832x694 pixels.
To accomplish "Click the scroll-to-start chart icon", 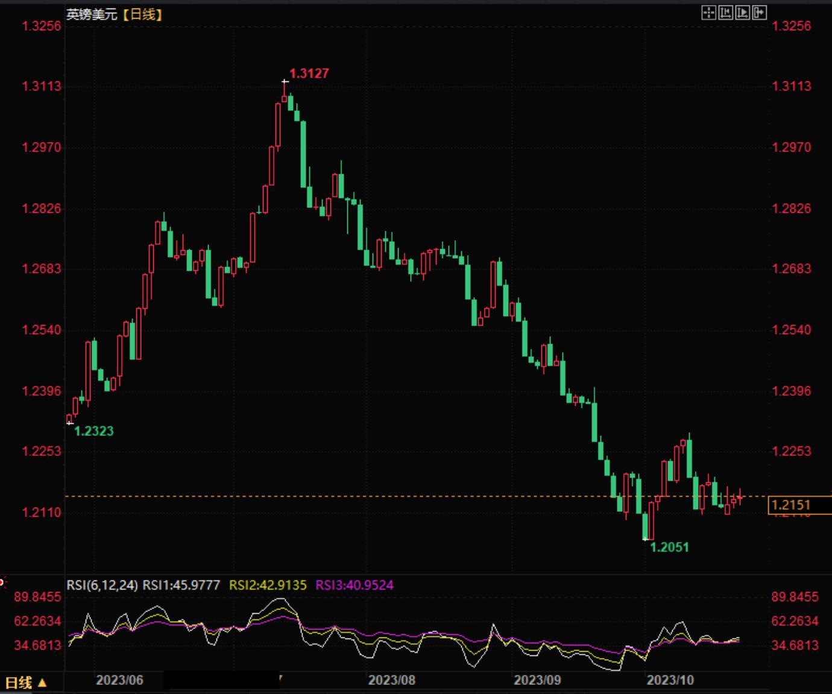I will [x=726, y=13].
